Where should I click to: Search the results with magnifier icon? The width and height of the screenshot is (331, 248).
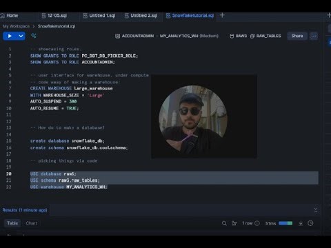[224, 223]
